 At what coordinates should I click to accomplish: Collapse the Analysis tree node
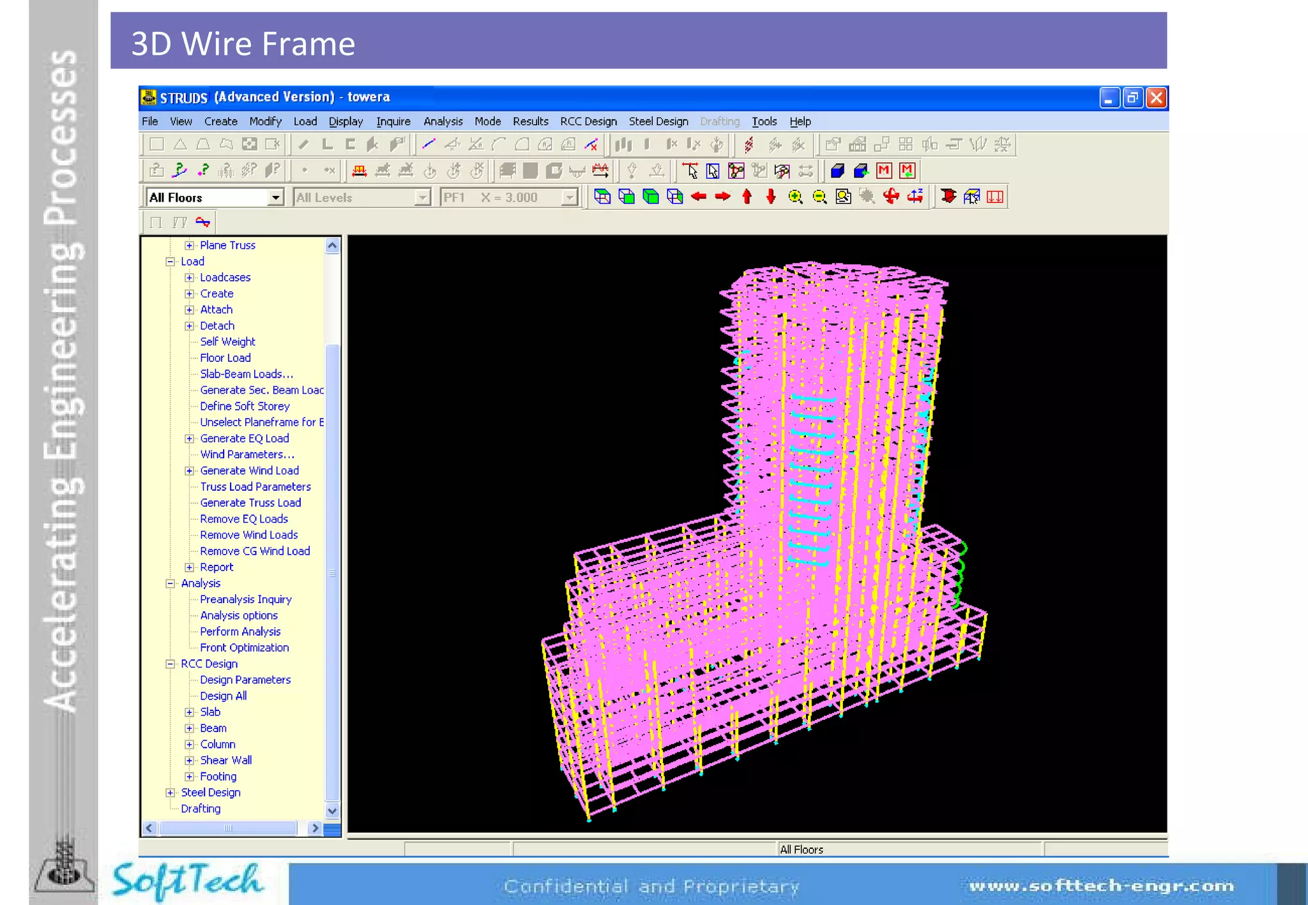pos(170,583)
